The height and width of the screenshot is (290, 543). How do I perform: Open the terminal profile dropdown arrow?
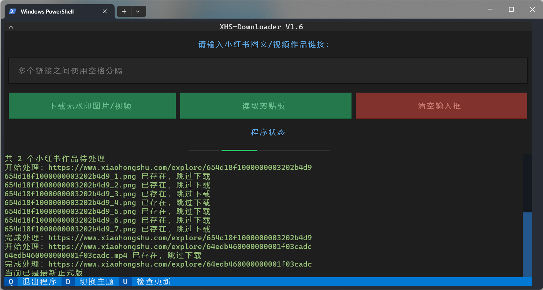pos(138,11)
